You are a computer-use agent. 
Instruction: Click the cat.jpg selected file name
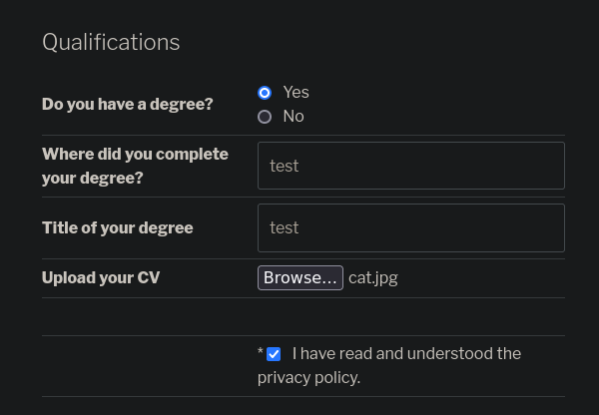tap(373, 278)
